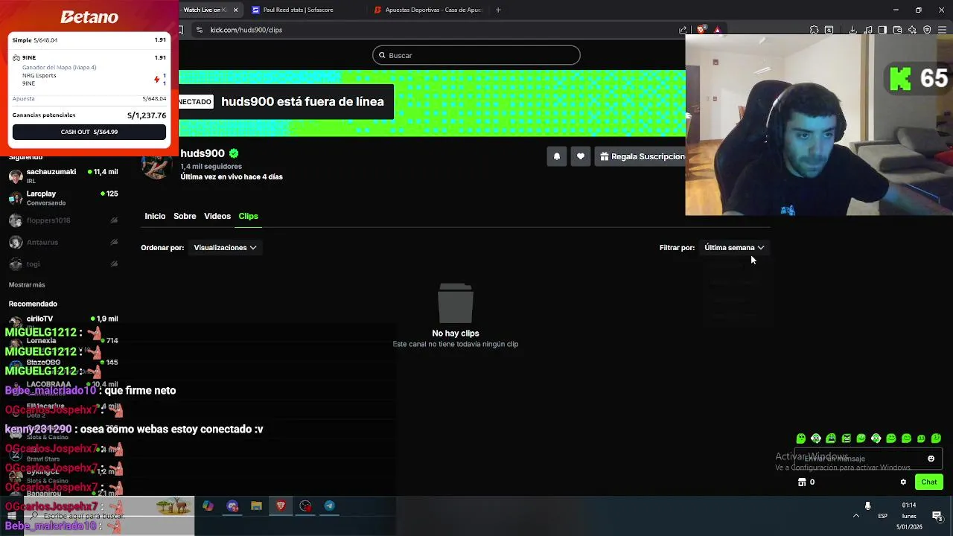Toggle the browser sidebar panel icon

[882, 30]
